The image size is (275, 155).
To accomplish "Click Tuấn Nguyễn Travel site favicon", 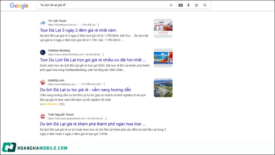I will click(43, 116).
